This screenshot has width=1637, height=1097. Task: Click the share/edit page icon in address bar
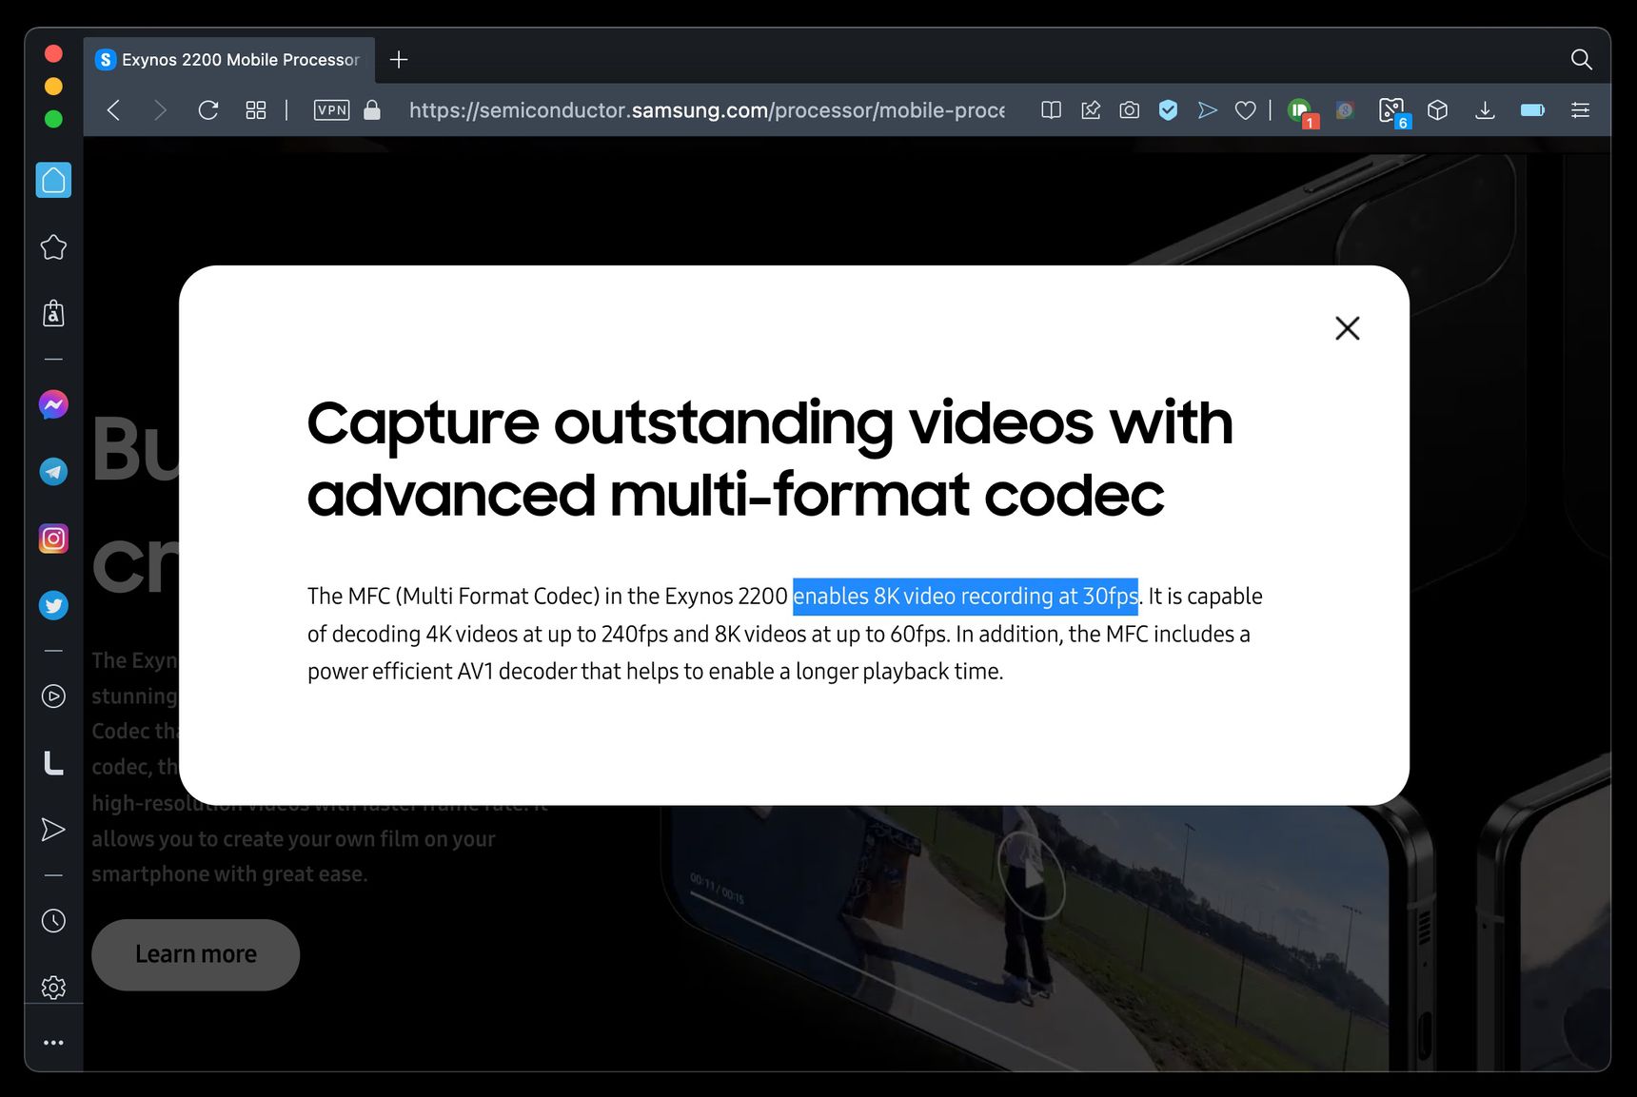point(1091,110)
